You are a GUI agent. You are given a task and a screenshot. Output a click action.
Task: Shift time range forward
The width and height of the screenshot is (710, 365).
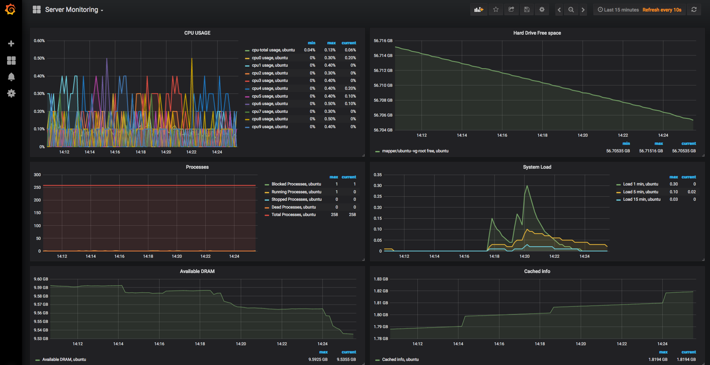coord(583,10)
